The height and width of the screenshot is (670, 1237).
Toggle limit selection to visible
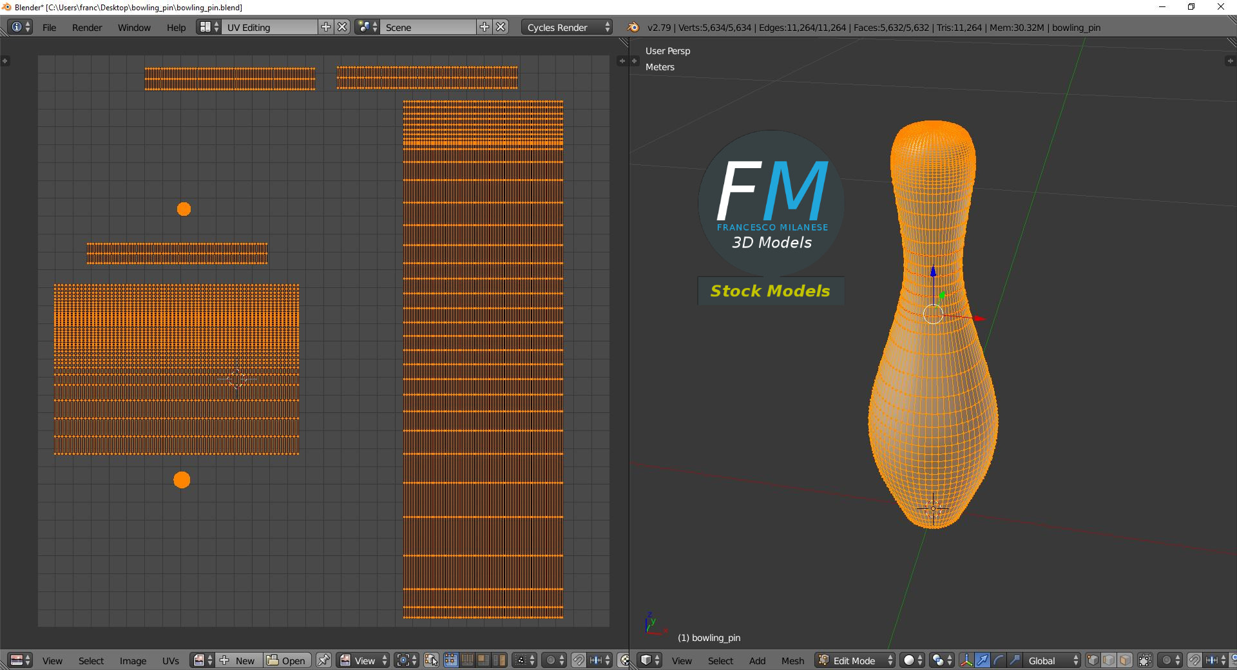[x=1145, y=660]
